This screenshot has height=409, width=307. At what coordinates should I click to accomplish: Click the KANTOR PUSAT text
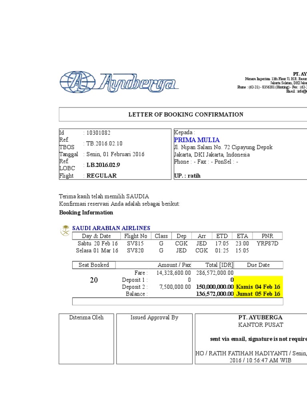click(260, 325)
